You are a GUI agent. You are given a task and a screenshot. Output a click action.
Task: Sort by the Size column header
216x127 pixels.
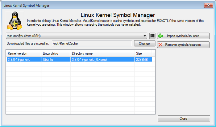[143, 53]
